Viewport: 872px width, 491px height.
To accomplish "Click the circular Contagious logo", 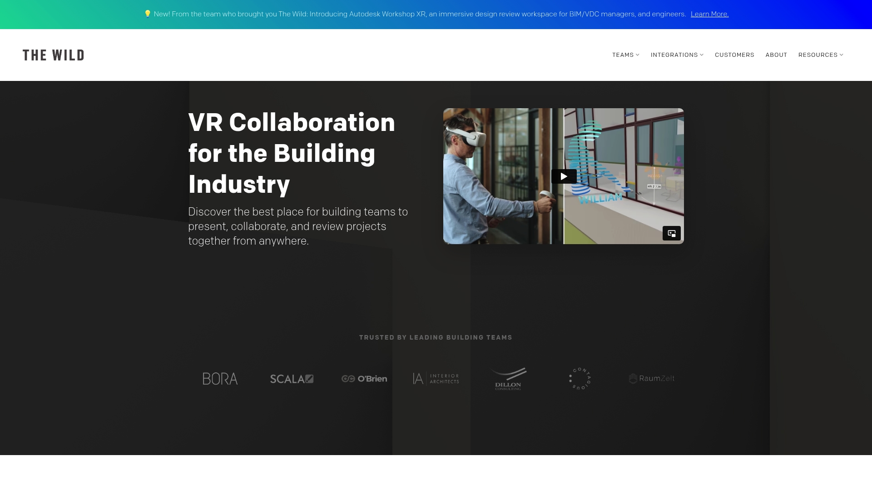I will (x=580, y=378).
